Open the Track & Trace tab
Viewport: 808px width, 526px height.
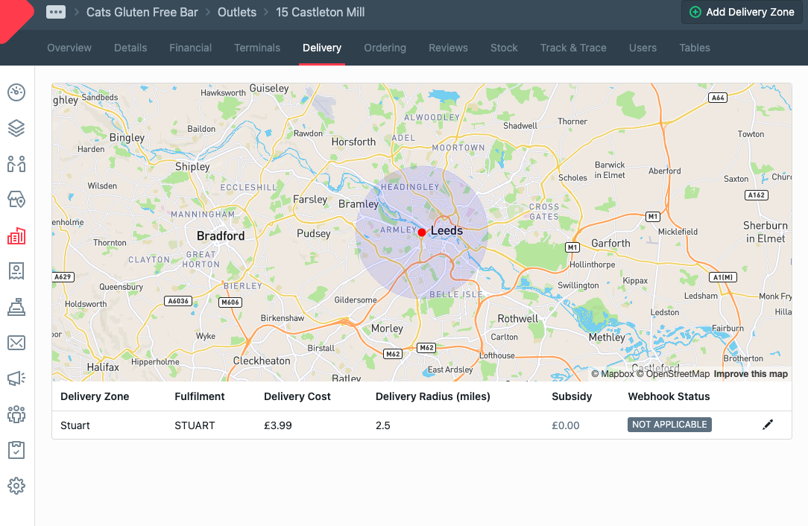[573, 48]
